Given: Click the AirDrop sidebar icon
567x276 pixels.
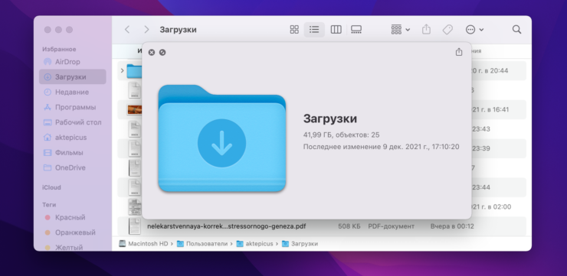Looking at the screenshot, I should click(48, 62).
